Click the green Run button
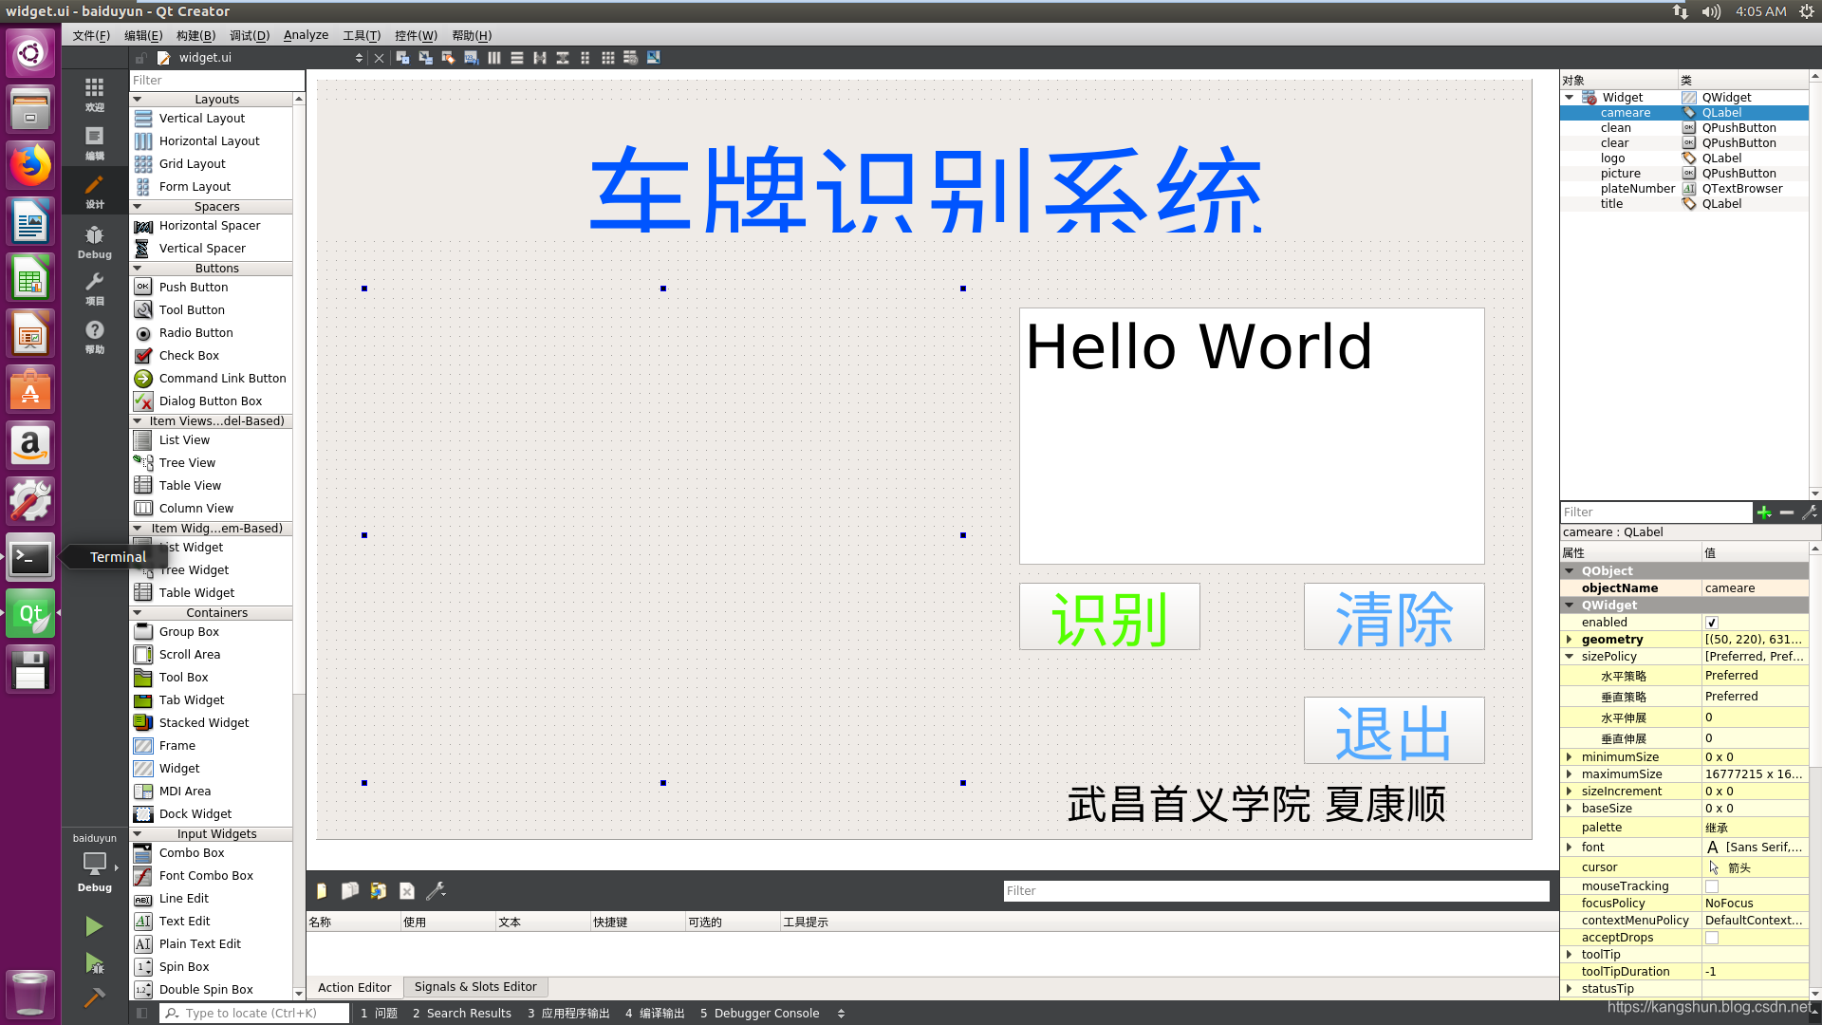 tap(94, 925)
